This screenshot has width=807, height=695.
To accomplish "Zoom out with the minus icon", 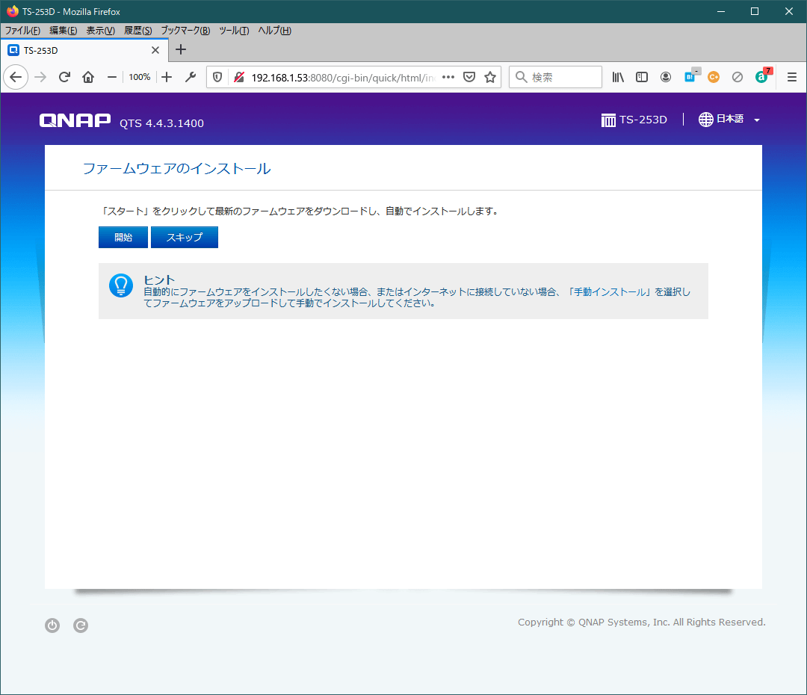I will click(x=111, y=77).
